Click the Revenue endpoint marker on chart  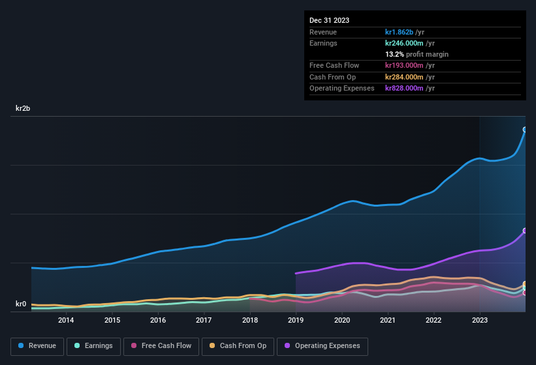[525, 129]
